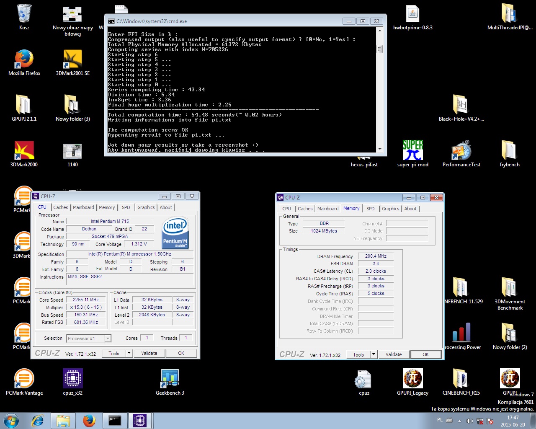Switch to CPU-Z taskbar button
536x429 pixels.
(x=140, y=420)
